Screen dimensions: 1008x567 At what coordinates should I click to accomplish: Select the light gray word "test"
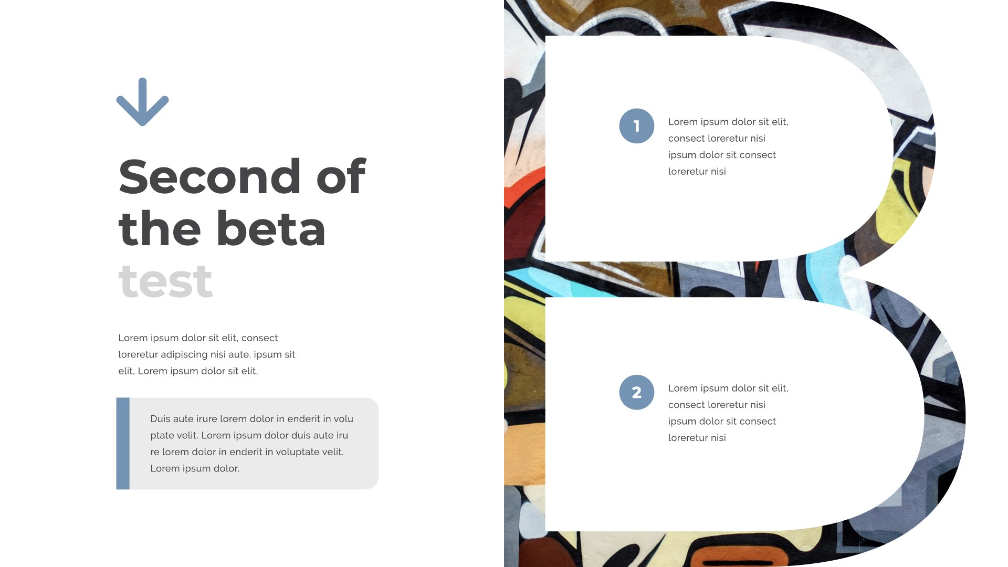165,282
